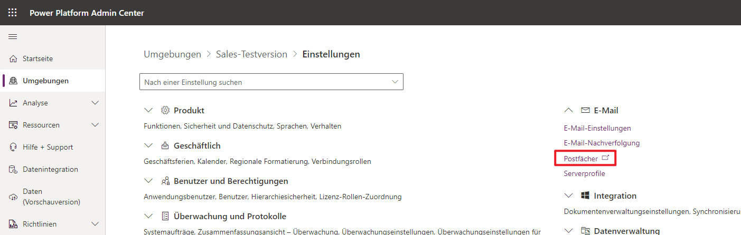
Task: Open the settings search dropdown arrow
Action: [395, 82]
